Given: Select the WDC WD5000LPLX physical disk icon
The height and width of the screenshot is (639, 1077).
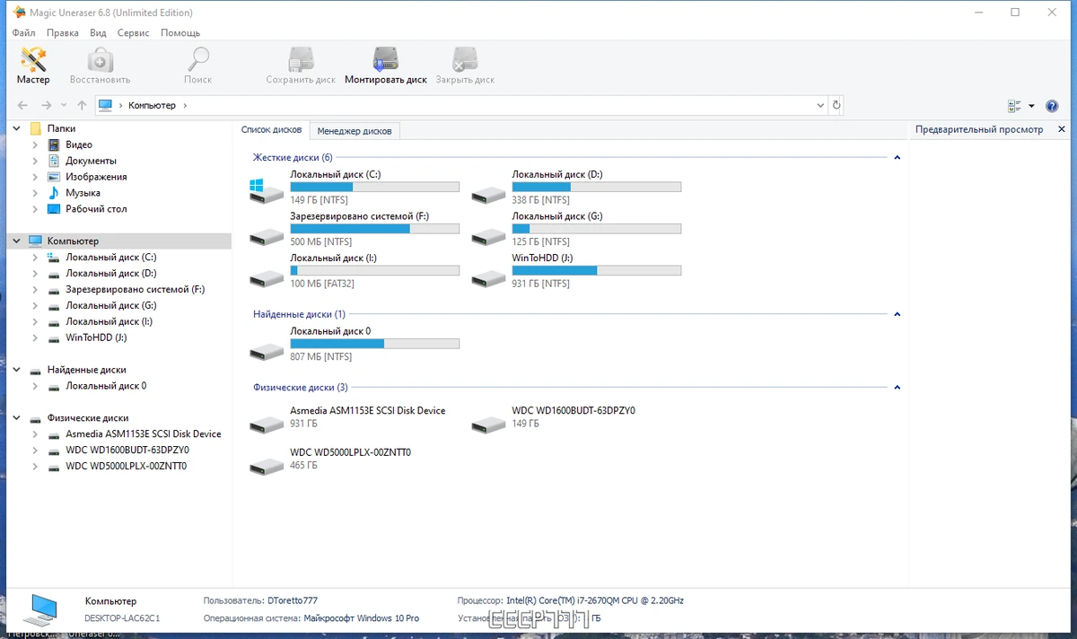Looking at the screenshot, I should (267, 464).
